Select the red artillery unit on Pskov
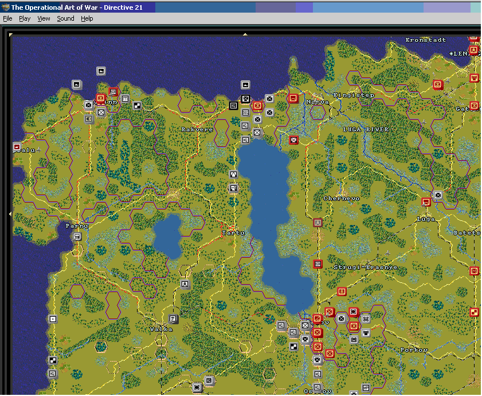The height and width of the screenshot is (396, 482). click(318, 319)
